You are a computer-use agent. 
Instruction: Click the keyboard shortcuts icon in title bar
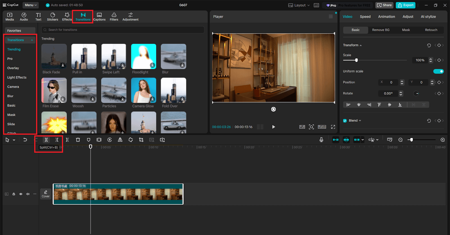(x=316, y=5)
